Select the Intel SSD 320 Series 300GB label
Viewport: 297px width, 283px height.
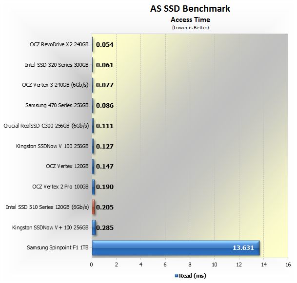[57, 65]
